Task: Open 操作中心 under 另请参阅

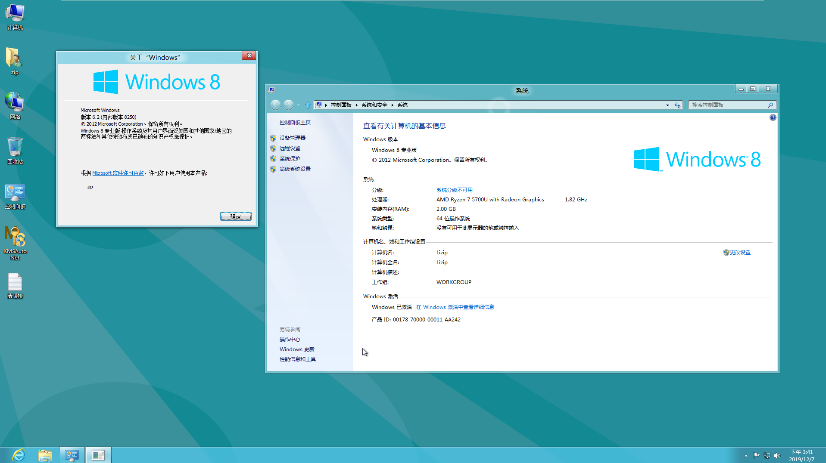Action: pos(290,340)
